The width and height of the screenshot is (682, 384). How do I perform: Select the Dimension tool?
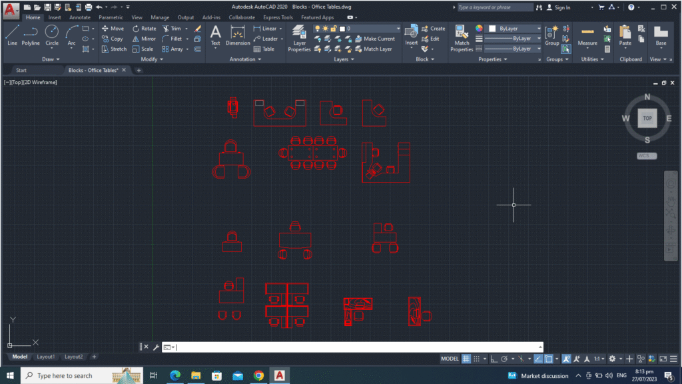238,35
